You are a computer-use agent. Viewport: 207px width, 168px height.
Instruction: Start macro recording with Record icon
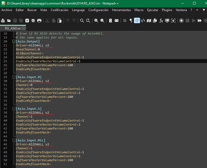point(181,21)
